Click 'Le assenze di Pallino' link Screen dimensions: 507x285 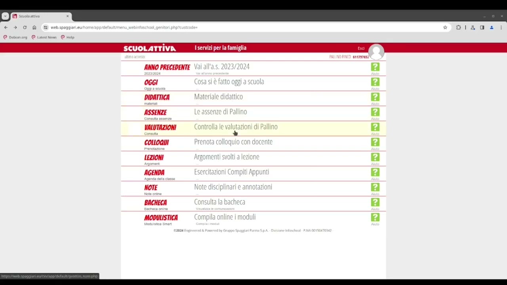220,112
